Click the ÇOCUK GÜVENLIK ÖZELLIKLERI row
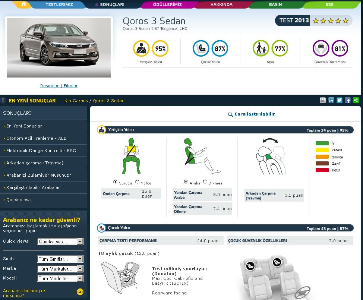 point(290,240)
